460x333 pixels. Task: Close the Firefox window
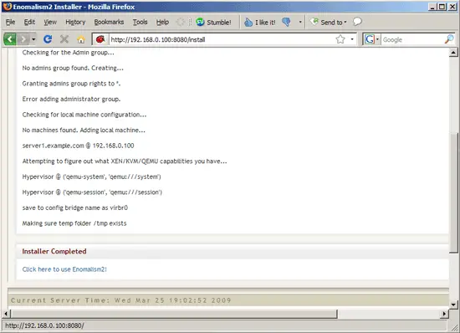click(452, 7)
